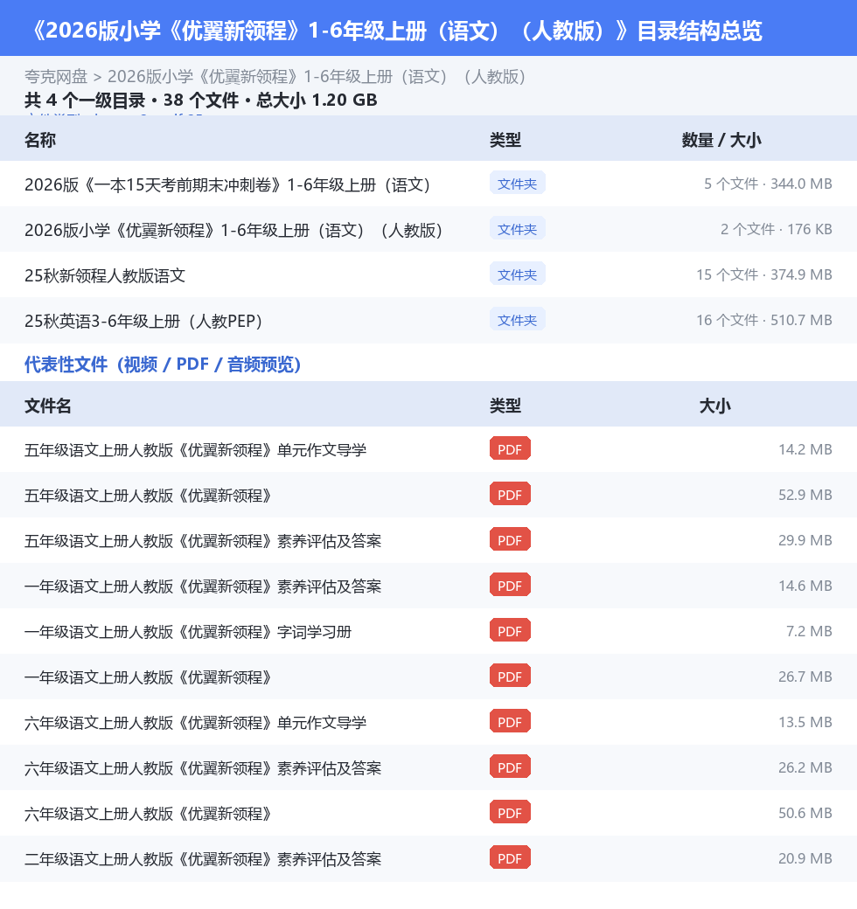Image resolution: width=857 pixels, height=909 pixels.
Task: Open file 一年级语文上册人教版《优翼新领程》素养评估及答案
Action: 203,586
